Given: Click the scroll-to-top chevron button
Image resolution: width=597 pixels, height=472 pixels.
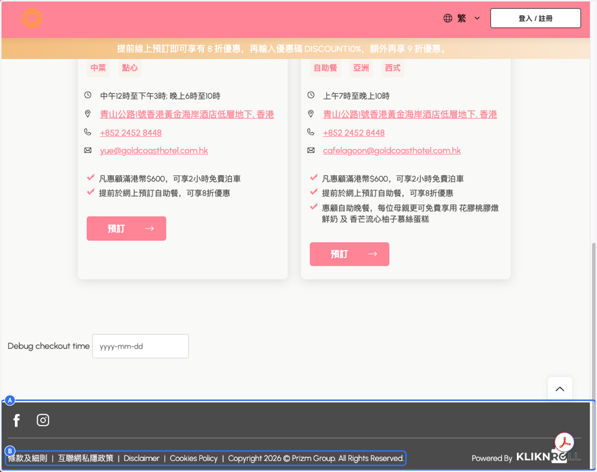Looking at the screenshot, I should 560,389.
